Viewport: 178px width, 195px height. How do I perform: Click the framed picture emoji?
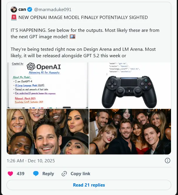(x=73, y=37)
